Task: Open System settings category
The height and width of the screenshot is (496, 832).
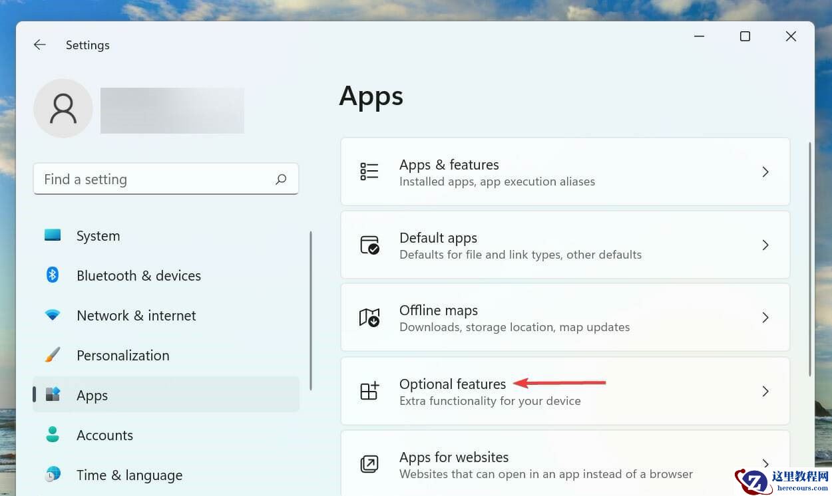Action: coord(166,236)
